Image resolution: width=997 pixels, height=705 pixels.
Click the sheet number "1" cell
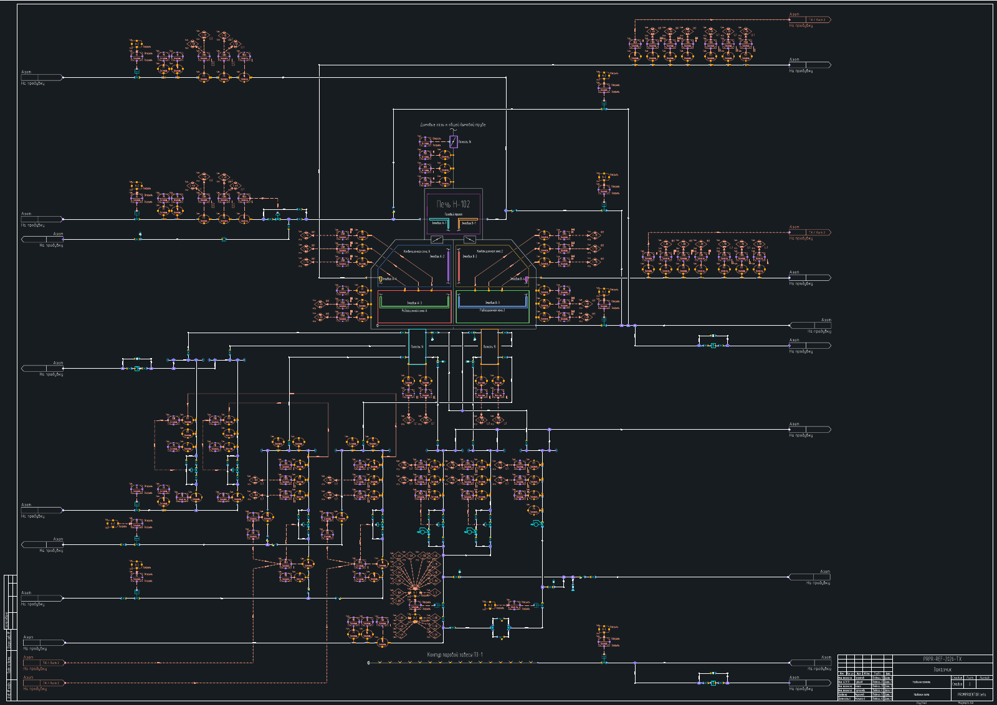coord(970,684)
